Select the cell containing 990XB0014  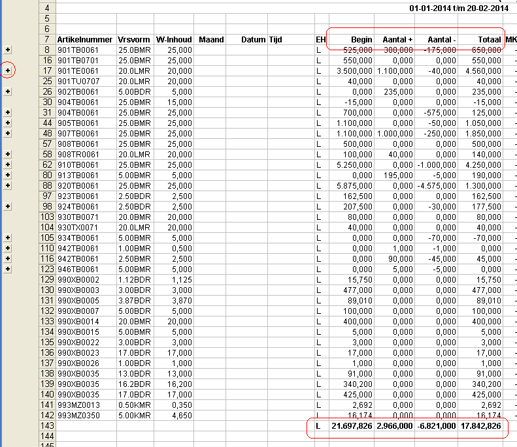click(x=86, y=321)
